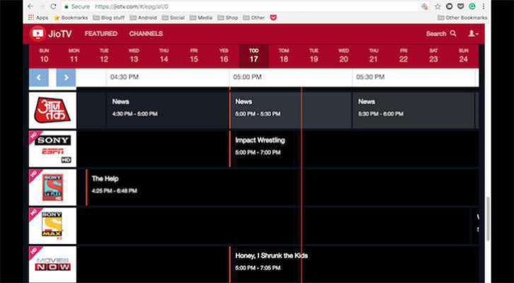Open the Social bookmarks folder
This screenshot has width=514, height=283.
coord(173,18)
